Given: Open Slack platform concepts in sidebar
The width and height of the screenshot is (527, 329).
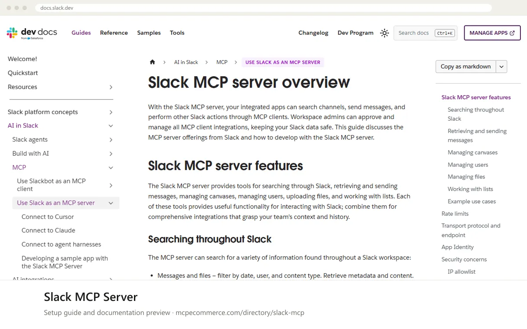Looking at the screenshot, I should pos(43,112).
